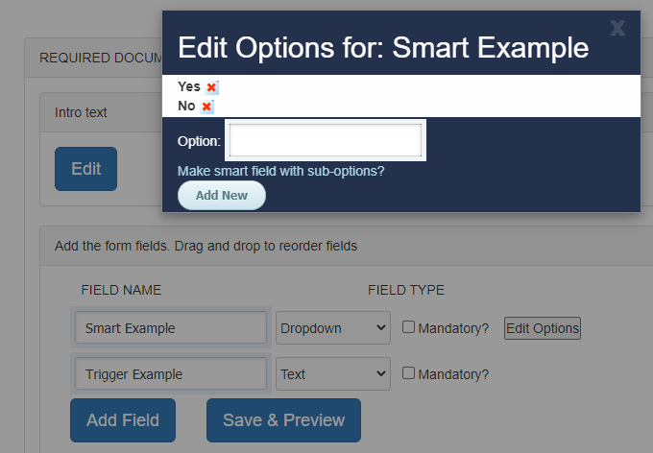This screenshot has height=453, width=653.
Task: Focus the Option text input box
Action: 326,140
